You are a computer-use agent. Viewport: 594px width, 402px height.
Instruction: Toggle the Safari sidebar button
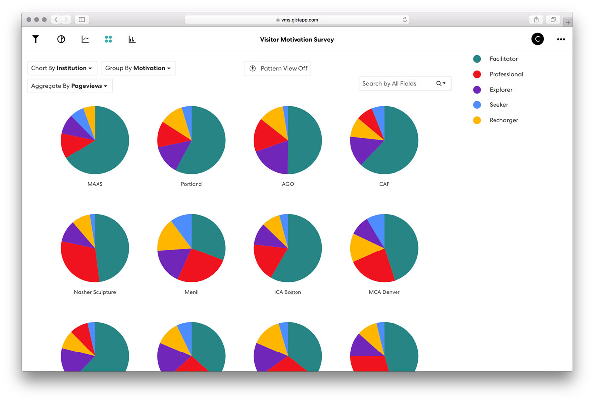coord(82,20)
